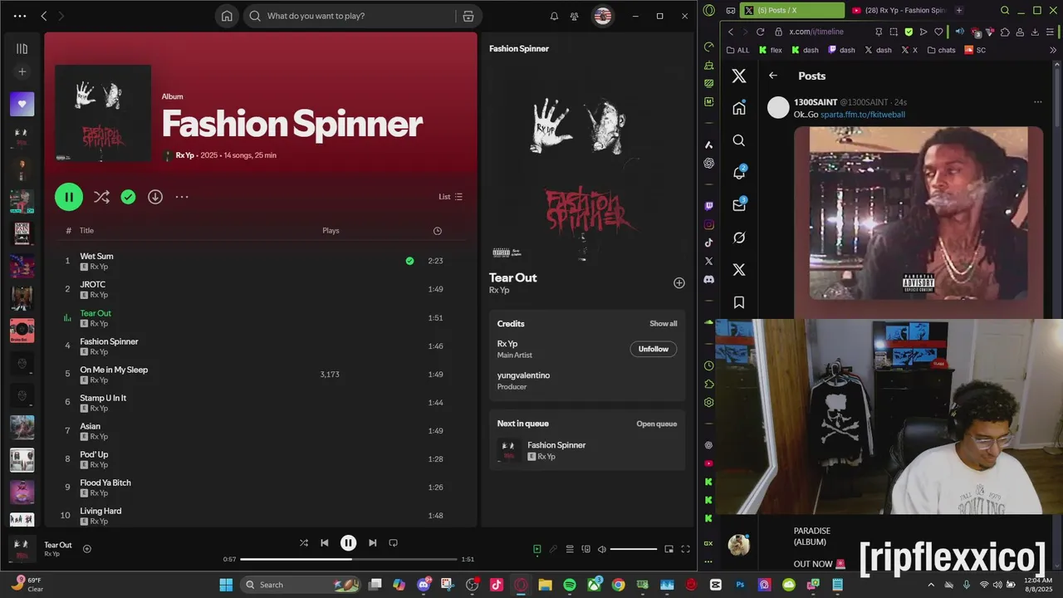
Task: Create a playlist with the sidebar plus
Action: 22,72
